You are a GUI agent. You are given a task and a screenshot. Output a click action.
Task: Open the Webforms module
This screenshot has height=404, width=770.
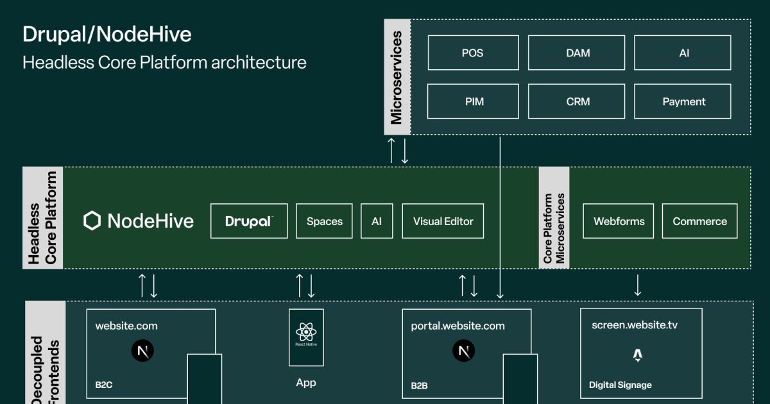pyautogui.click(x=618, y=221)
